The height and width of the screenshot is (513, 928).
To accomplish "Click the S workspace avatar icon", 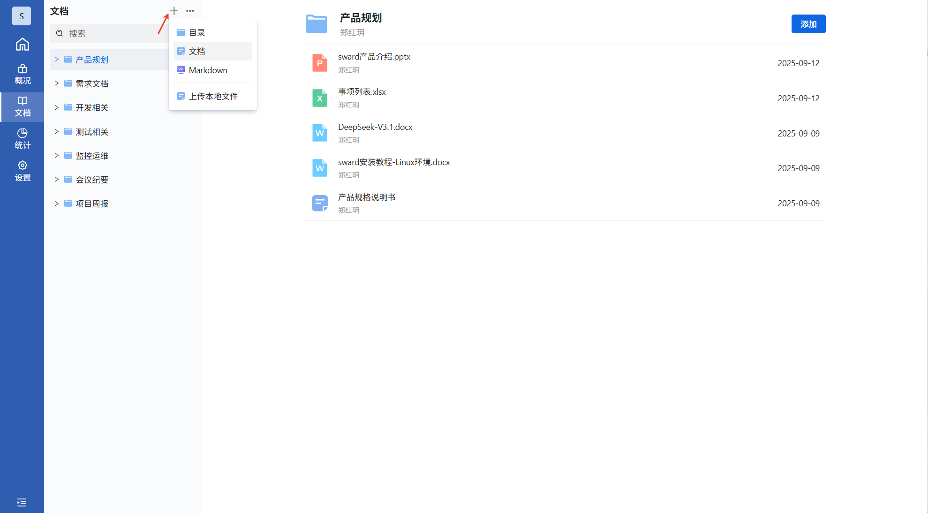I will 22,16.
